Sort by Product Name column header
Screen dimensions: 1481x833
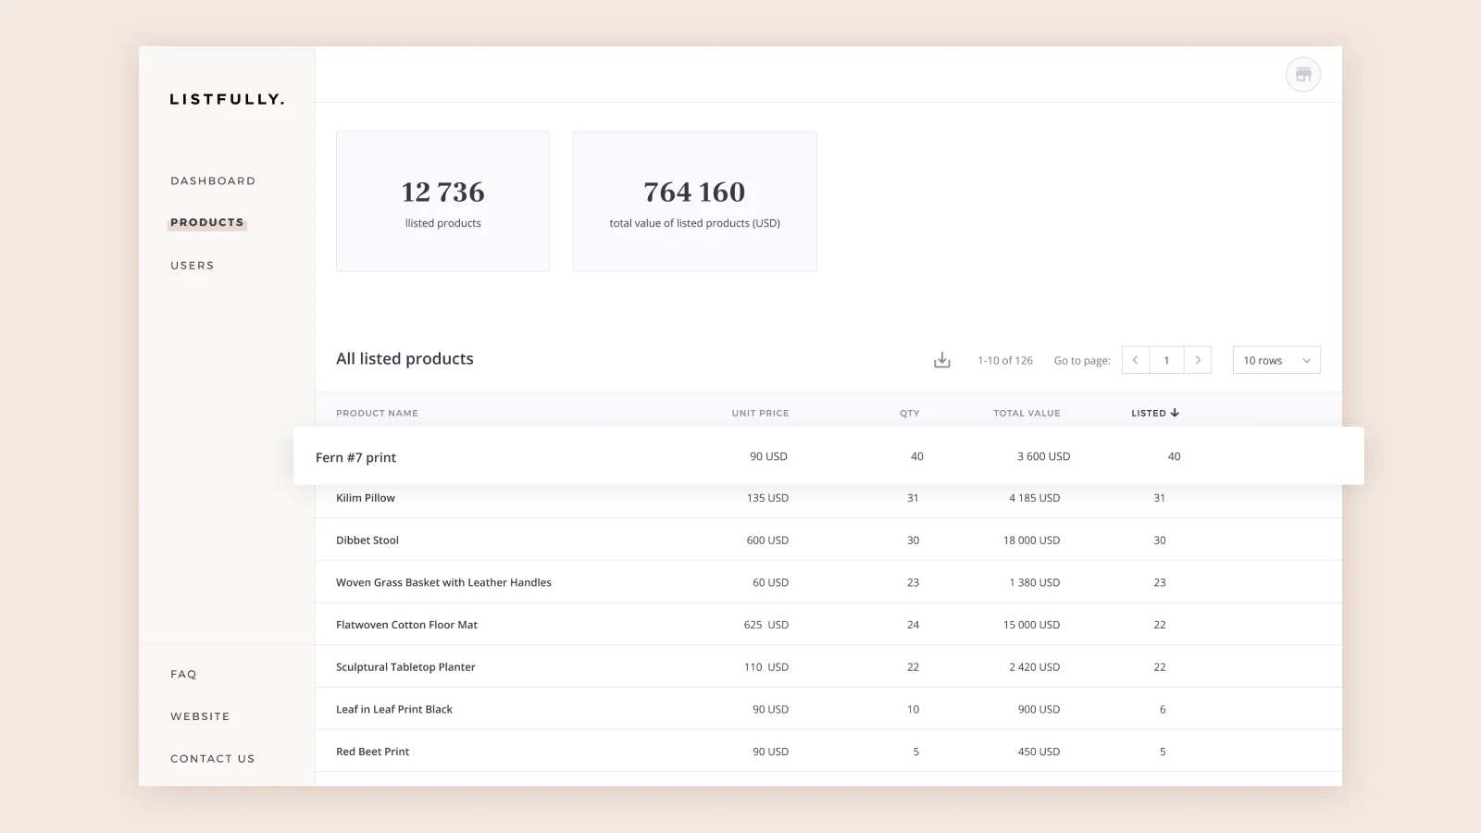[377, 413]
